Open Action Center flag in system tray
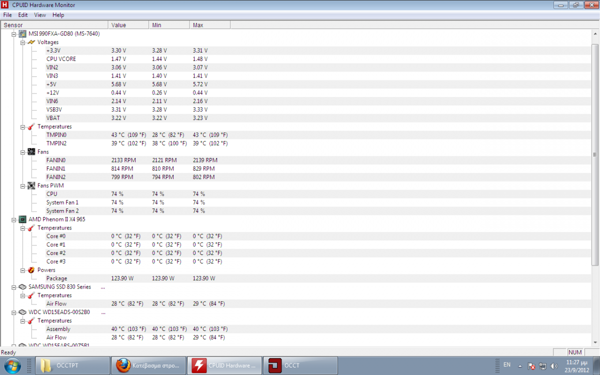600x375 pixels. pyautogui.click(x=532, y=366)
